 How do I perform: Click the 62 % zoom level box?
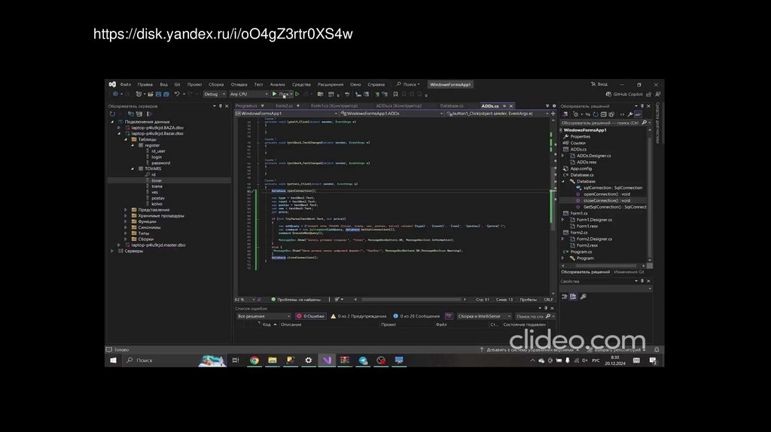(x=245, y=300)
